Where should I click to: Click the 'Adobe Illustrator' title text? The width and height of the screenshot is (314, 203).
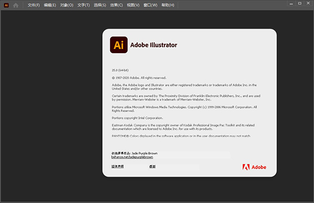pos(153,45)
